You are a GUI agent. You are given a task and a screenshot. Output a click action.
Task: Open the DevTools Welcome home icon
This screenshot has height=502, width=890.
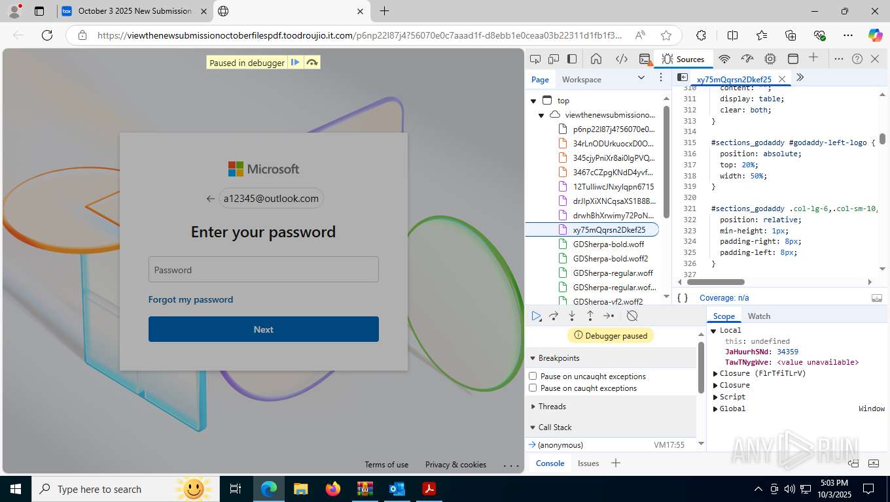[x=596, y=59]
